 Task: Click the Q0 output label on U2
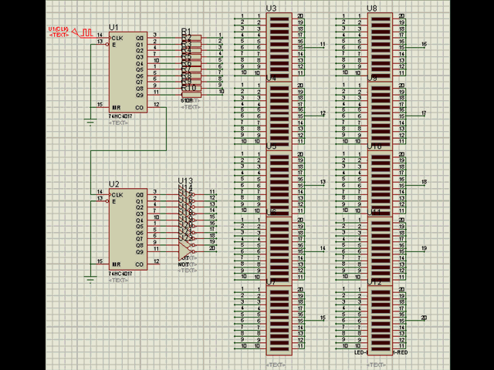140,195
